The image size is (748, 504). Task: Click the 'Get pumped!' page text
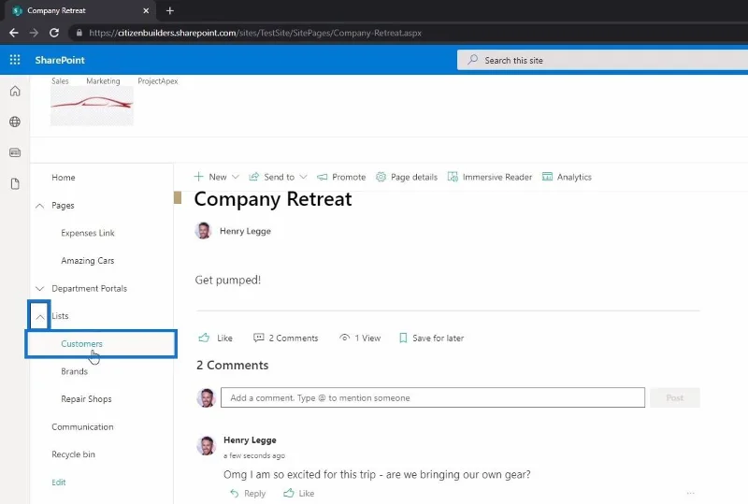[x=228, y=281]
